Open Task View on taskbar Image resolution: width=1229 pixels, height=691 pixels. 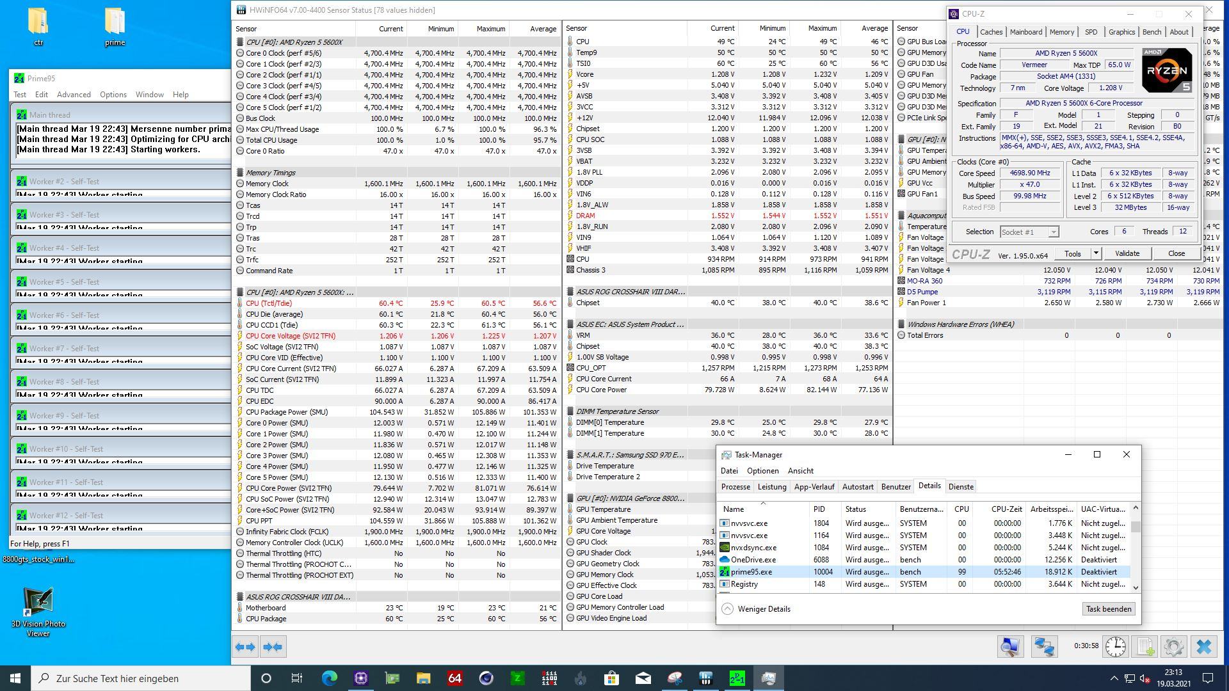click(x=297, y=678)
